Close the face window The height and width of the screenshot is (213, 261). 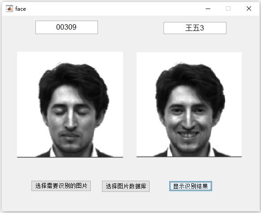point(249,9)
